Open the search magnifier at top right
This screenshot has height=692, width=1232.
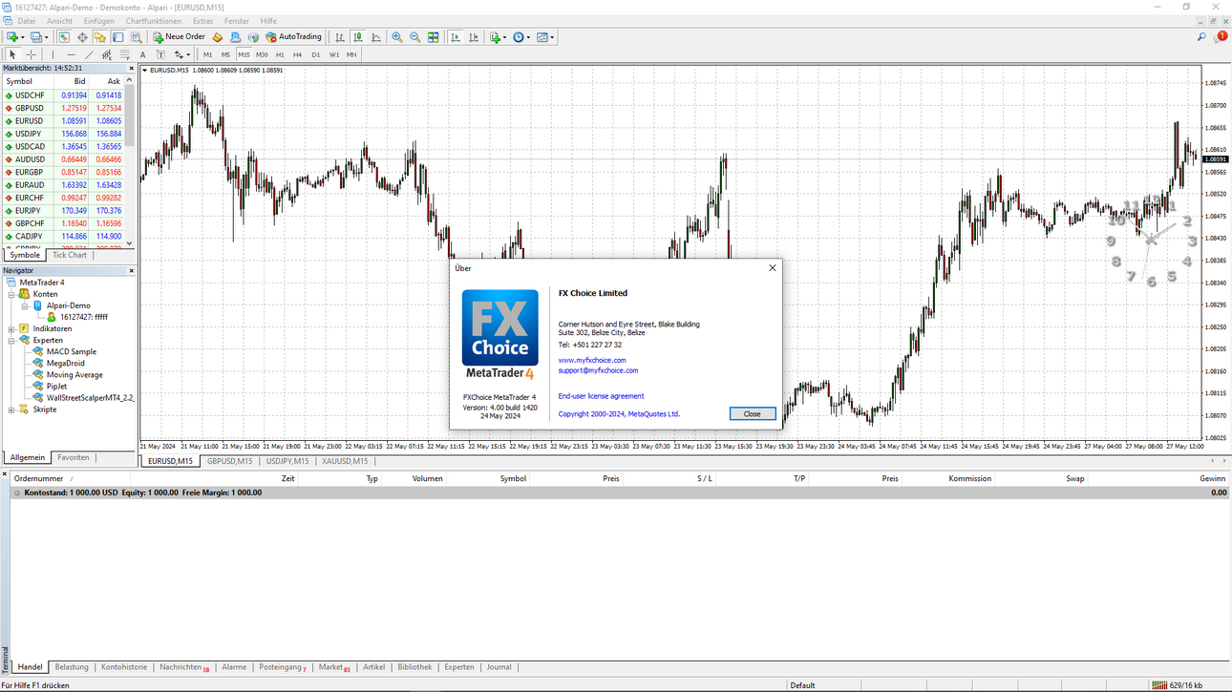pos(1201,37)
